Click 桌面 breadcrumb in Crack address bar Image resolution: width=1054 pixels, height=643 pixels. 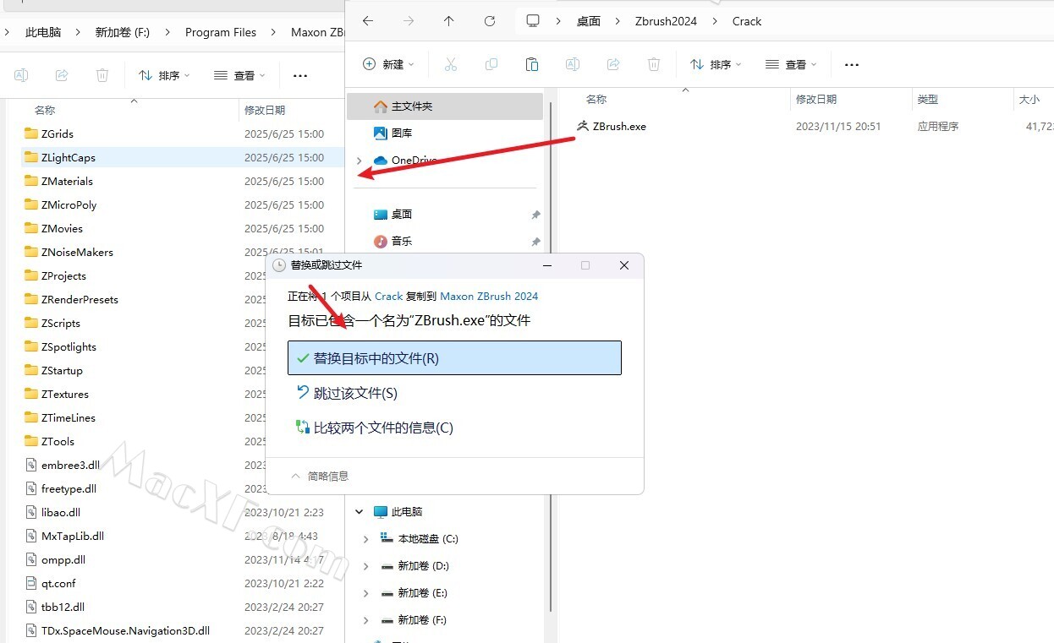(589, 21)
